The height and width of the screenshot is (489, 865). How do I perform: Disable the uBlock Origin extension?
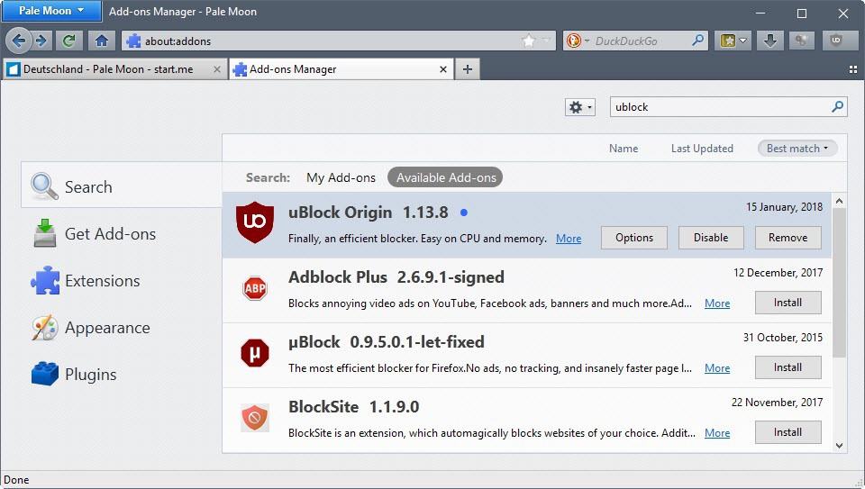(x=710, y=238)
